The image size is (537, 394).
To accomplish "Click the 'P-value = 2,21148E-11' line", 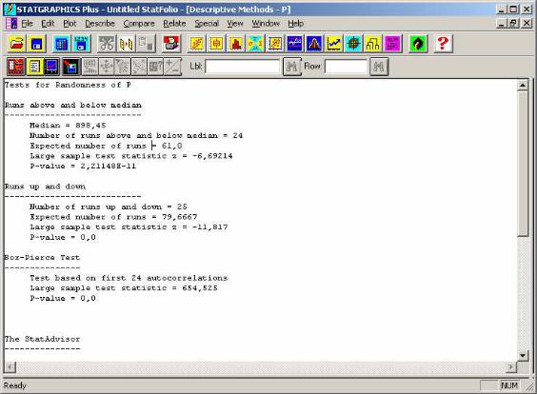I will (x=83, y=166).
